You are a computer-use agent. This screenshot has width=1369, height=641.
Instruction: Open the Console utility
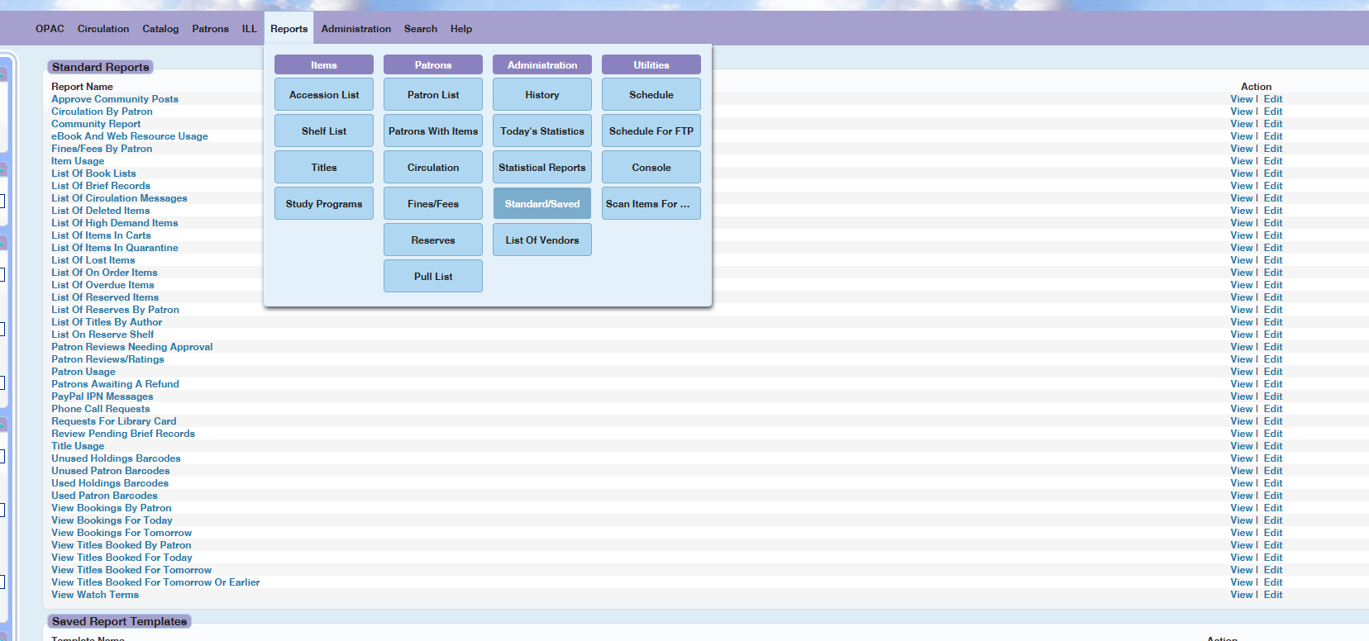651,168
